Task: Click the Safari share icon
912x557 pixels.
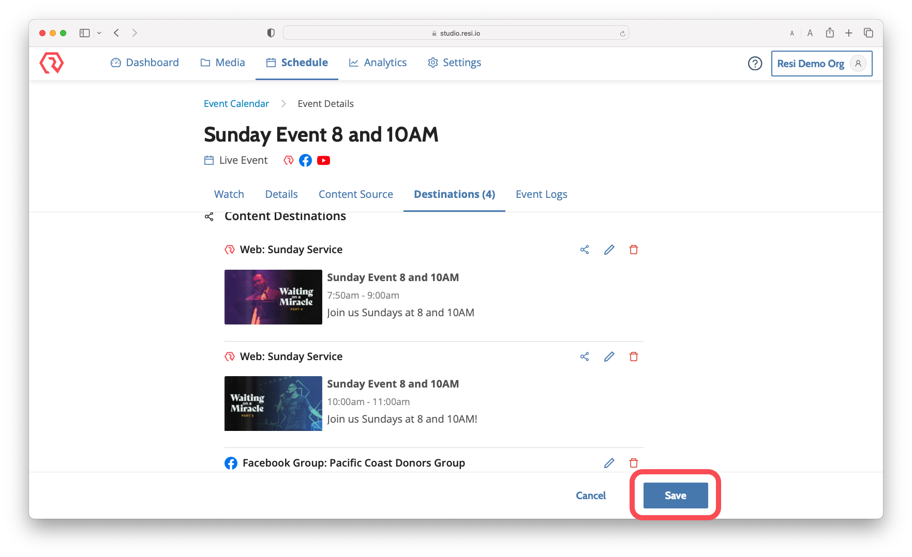Action: (x=830, y=33)
